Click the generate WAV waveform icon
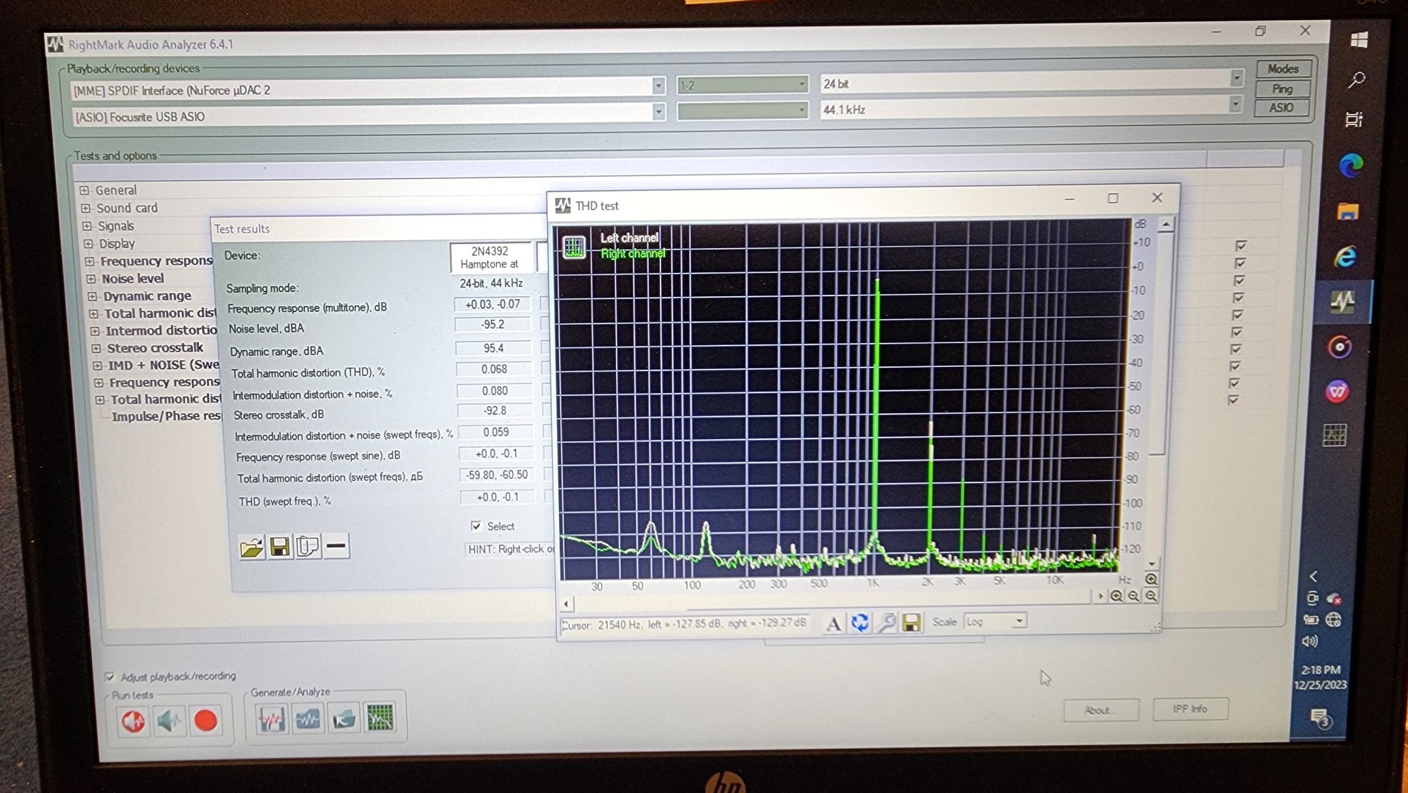1408x793 pixels. (x=272, y=719)
